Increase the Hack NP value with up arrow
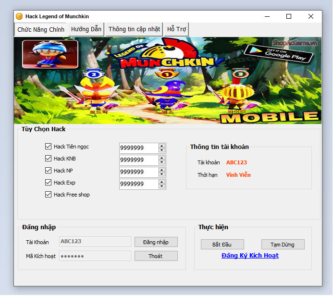Image resolution: width=333 pixels, height=296 pixels. coord(162,170)
